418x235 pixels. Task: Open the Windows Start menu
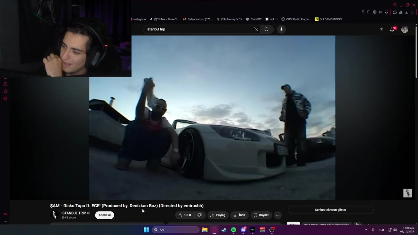[x=146, y=230]
